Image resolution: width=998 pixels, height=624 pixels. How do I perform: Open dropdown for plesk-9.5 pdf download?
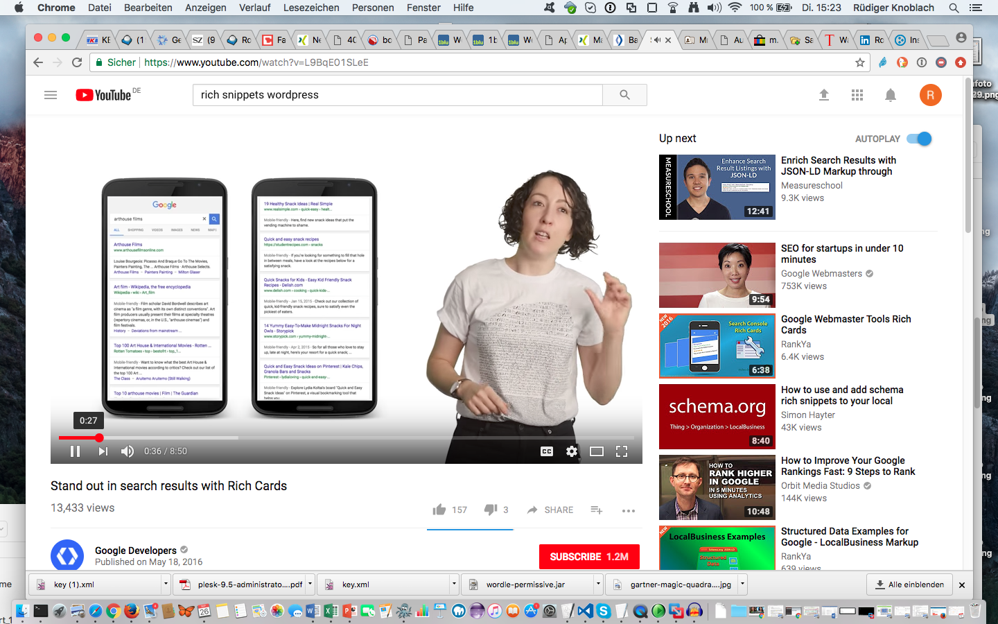point(310,584)
